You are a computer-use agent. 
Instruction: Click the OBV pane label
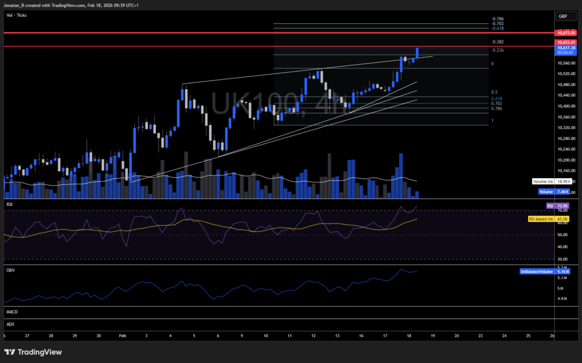pos(10,269)
